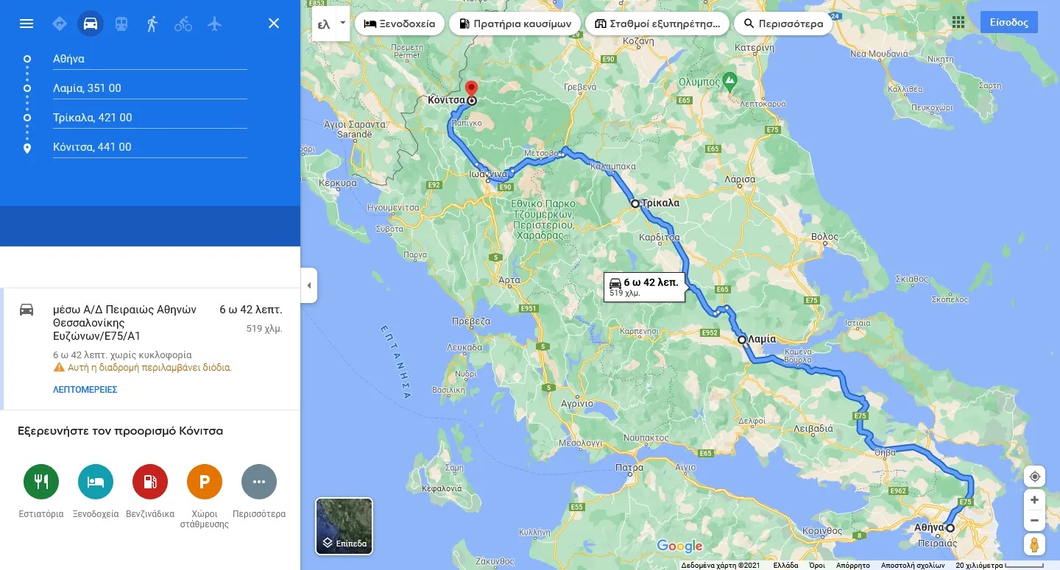Filter map by Πρατήρια καυσίμων
This screenshot has width=1060, height=570.
click(x=515, y=24)
